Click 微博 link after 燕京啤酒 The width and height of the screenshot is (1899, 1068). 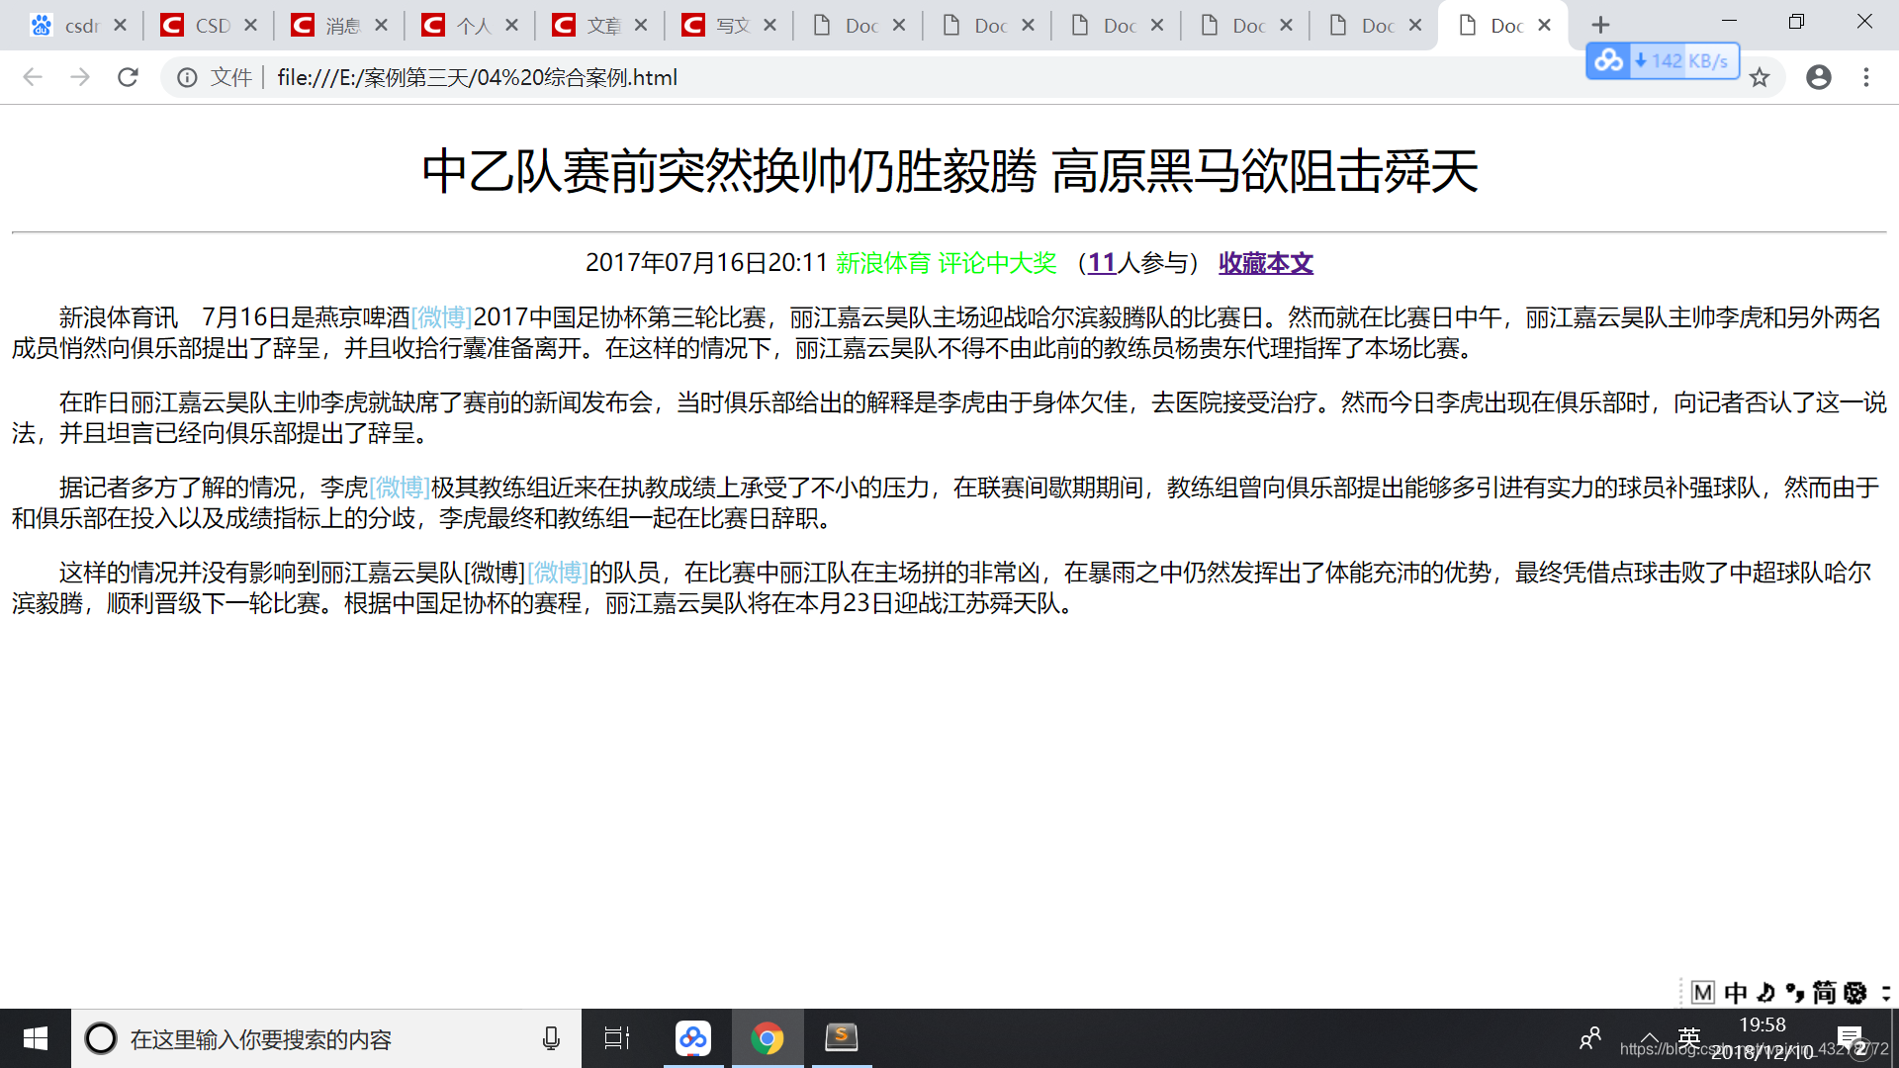coord(441,317)
